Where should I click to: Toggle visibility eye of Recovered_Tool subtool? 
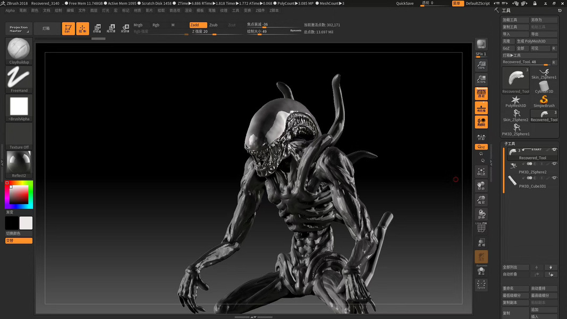point(554,149)
